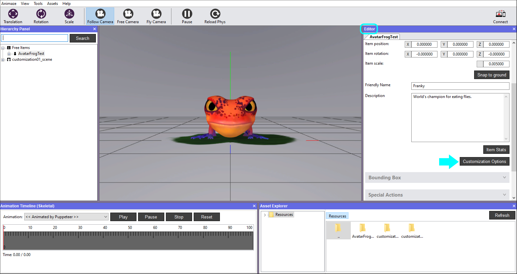Click the Resources breadcrumb path
The height and width of the screenshot is (274, 517).
click(337, 216)
